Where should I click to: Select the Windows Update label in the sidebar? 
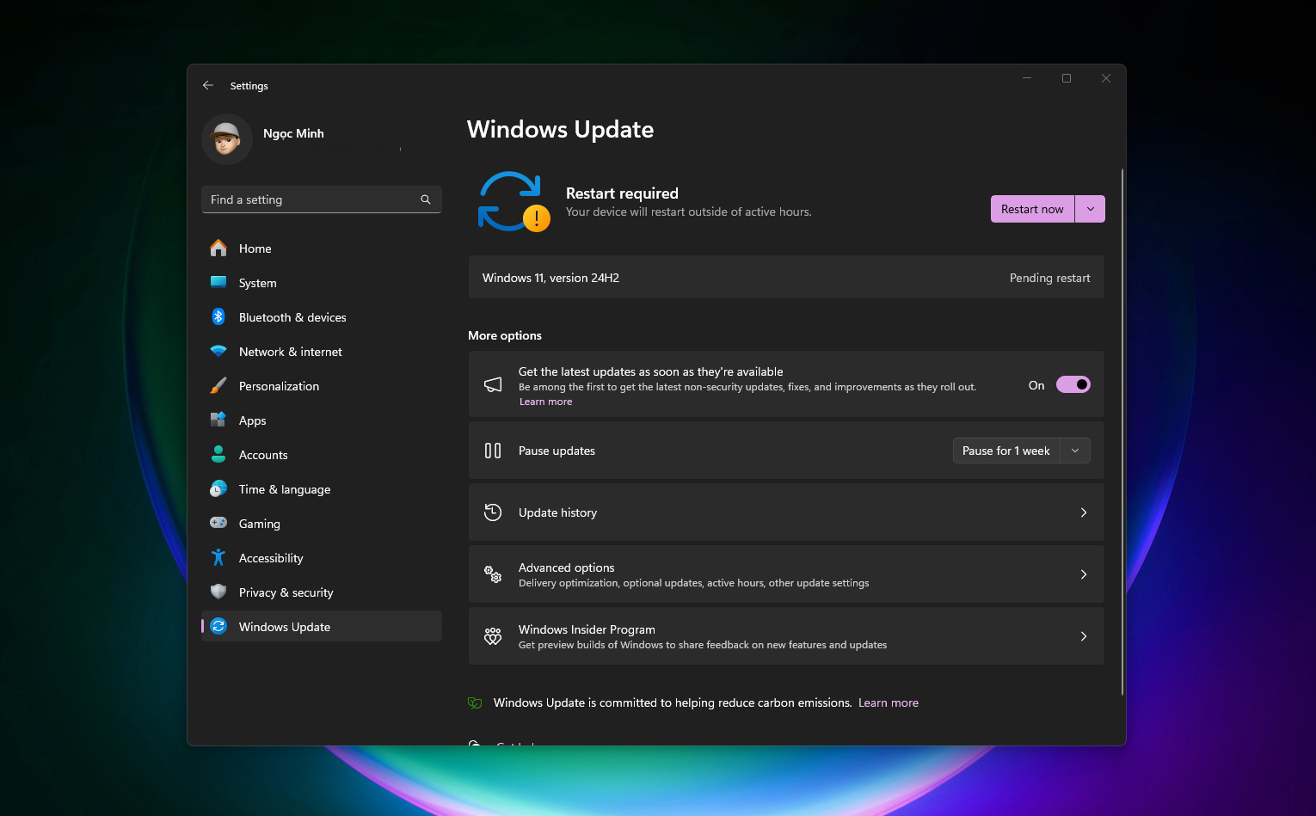pos(285,627)
